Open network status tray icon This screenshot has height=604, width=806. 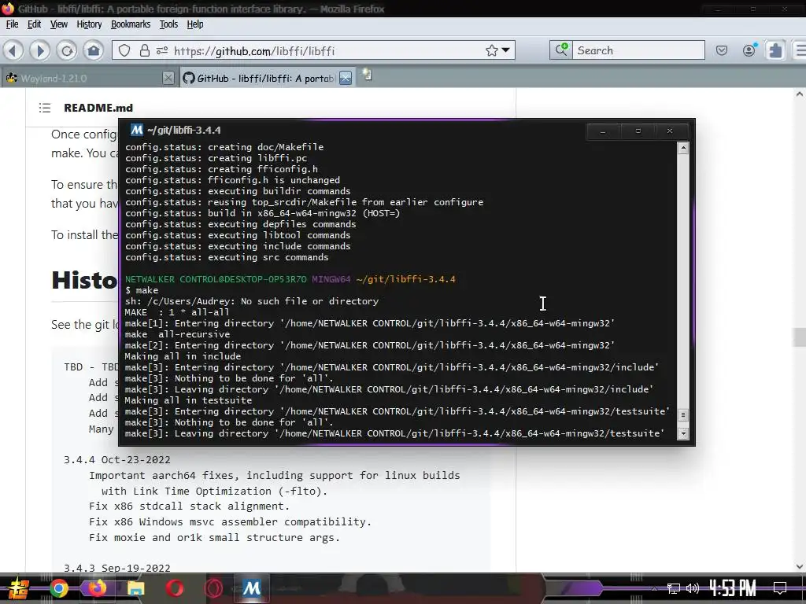pos(673,588)
